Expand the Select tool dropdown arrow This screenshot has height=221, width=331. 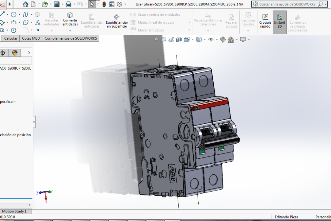[x=98, y=4]
